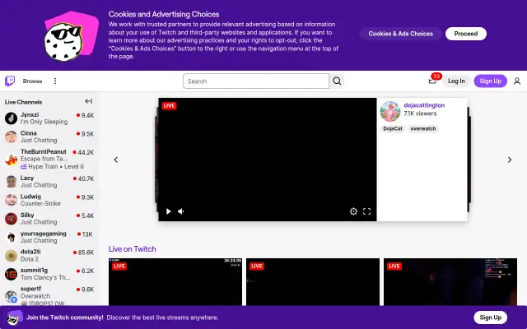Screen dimensions: 527x329
Task: Click Hype Train Level 6 text
Action: click(56, 166)
